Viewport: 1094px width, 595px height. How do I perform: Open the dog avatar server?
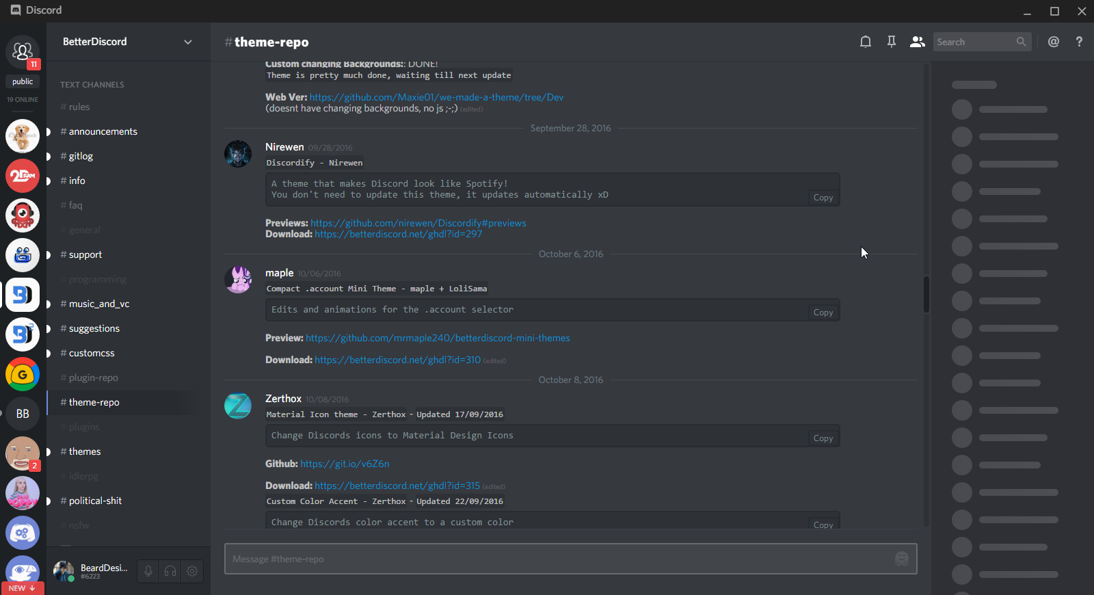coord(23,135)
